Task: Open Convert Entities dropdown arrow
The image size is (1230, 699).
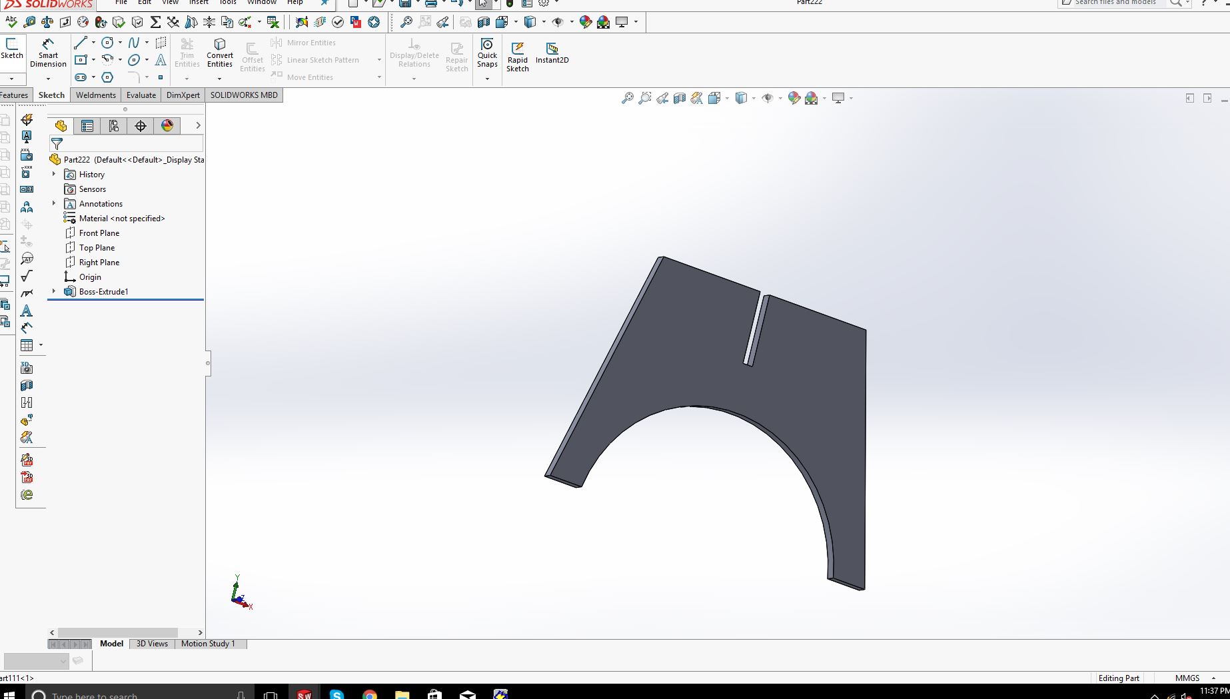Action: tap(219, 79)
